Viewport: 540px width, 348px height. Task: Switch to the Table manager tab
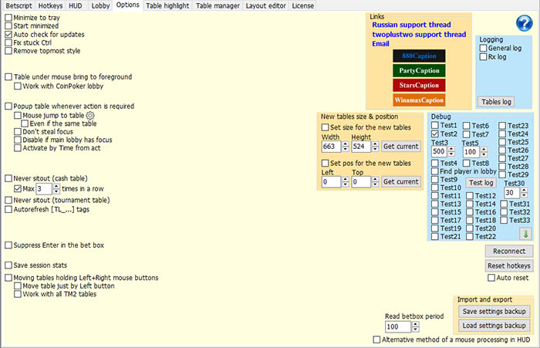click(217, 5)
